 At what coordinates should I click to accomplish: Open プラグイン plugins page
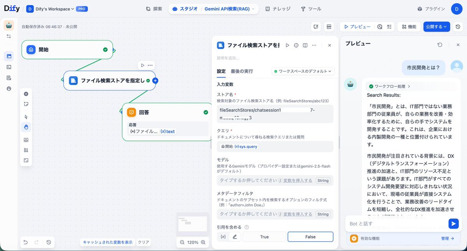[x=431, y=9]
